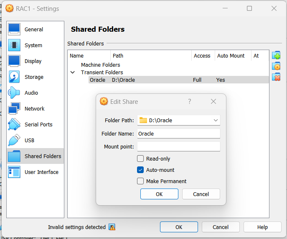Uncheck the Auto-mount checkbox
287x239 pixels.
point(140,170)
